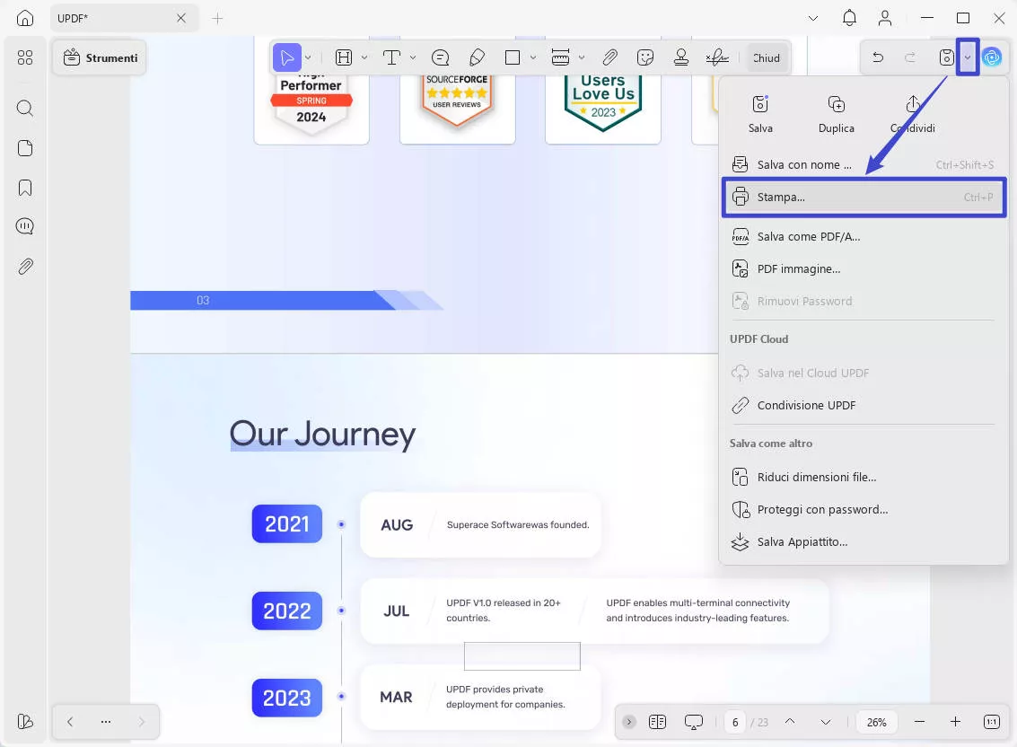Image resolution: width=1017 pixels, height=747 pixels.
Task: Redo the last action
Action: (x=910, y=57)
